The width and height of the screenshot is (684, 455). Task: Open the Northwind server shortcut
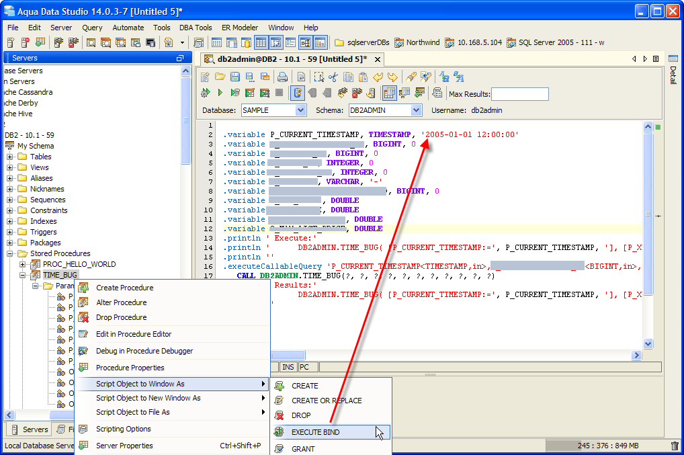click(x=417, y=42)
